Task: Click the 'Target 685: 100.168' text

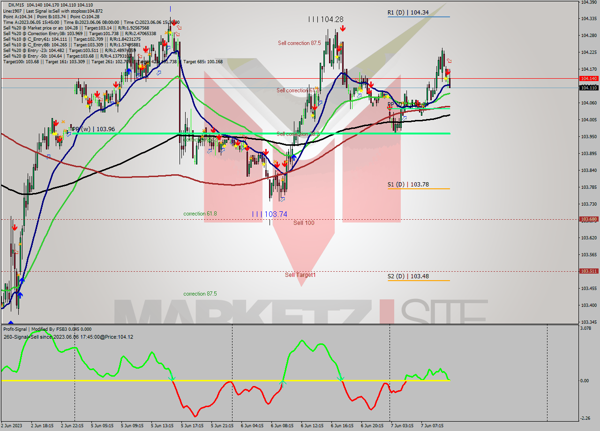Action: (x=203, y=61)
